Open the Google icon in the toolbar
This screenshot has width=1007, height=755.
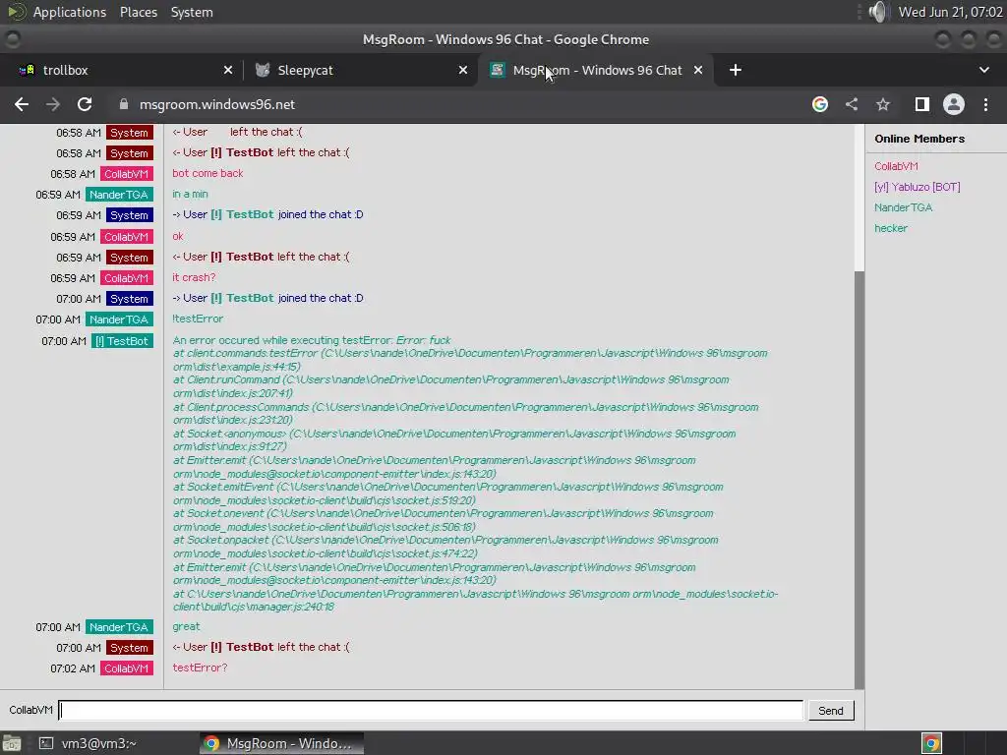click(x=820, y=104)
